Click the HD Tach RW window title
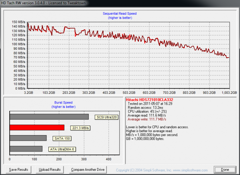 click(x=43, y=3)
